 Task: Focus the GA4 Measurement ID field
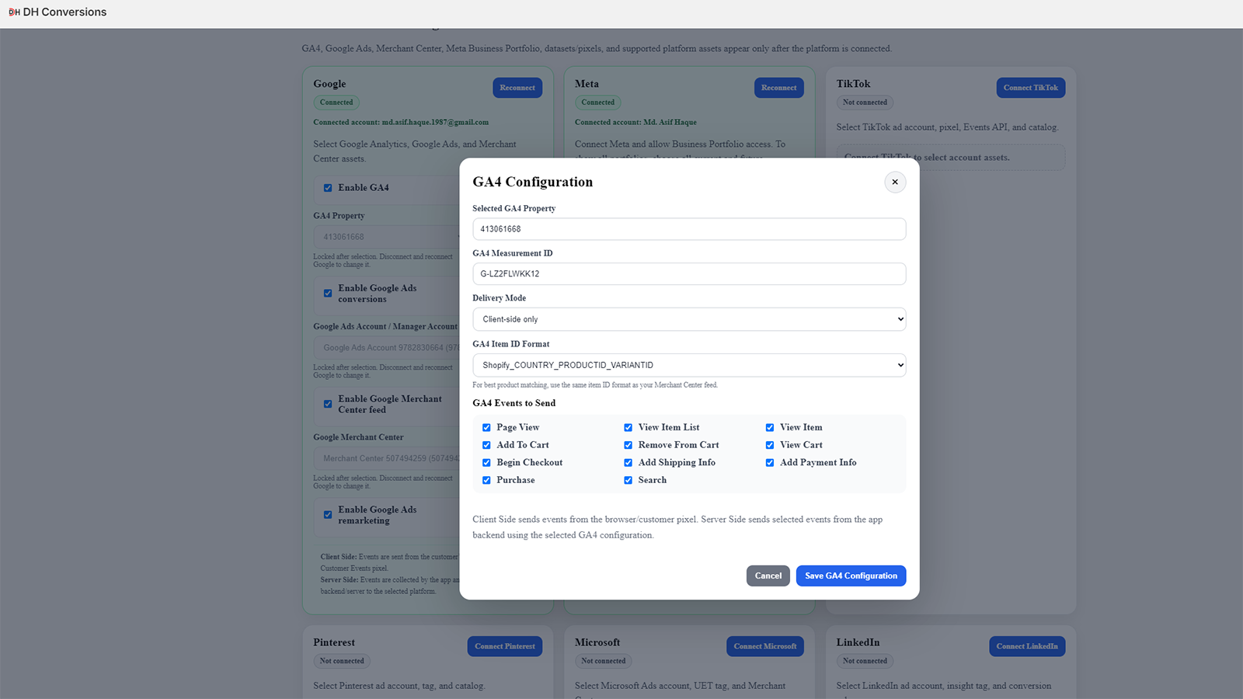point(689,273)
